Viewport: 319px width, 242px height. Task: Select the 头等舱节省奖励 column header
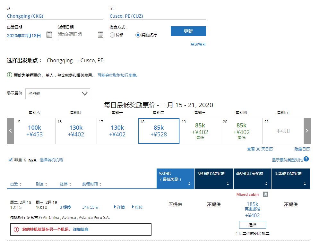click(x=291, y=179)
